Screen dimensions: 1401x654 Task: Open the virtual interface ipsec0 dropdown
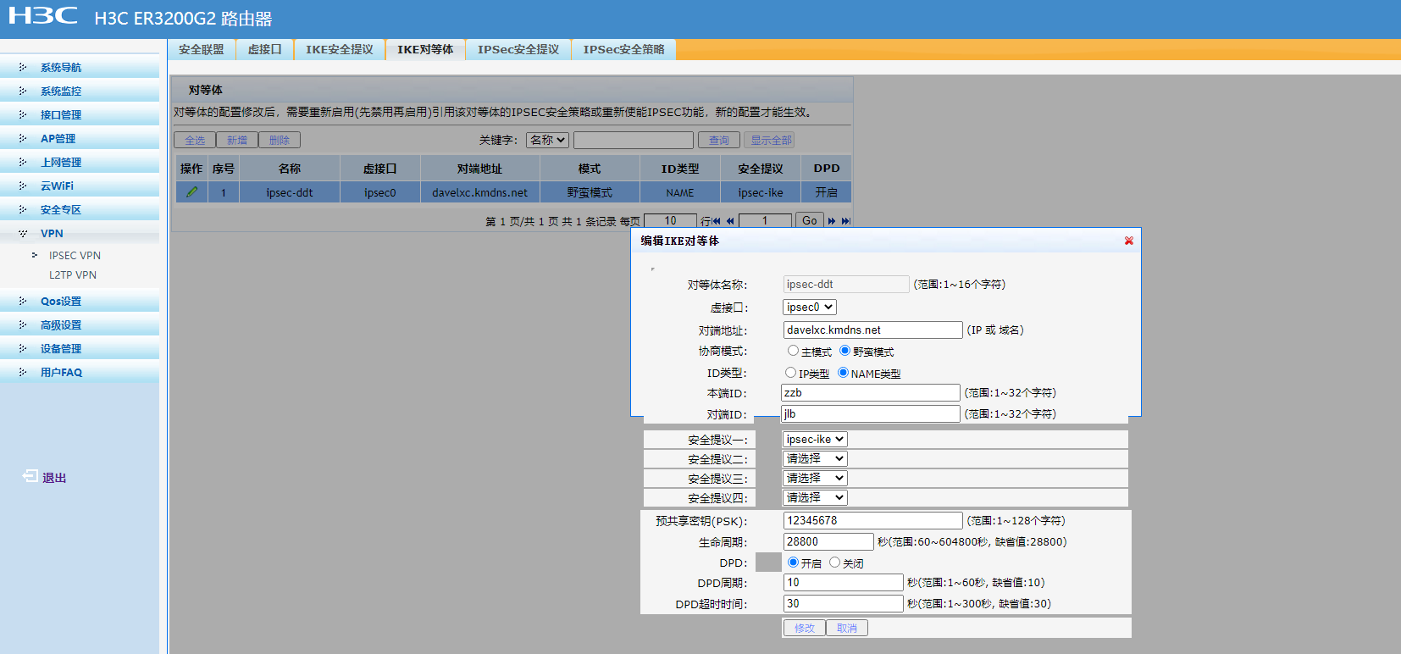[809, 308]
